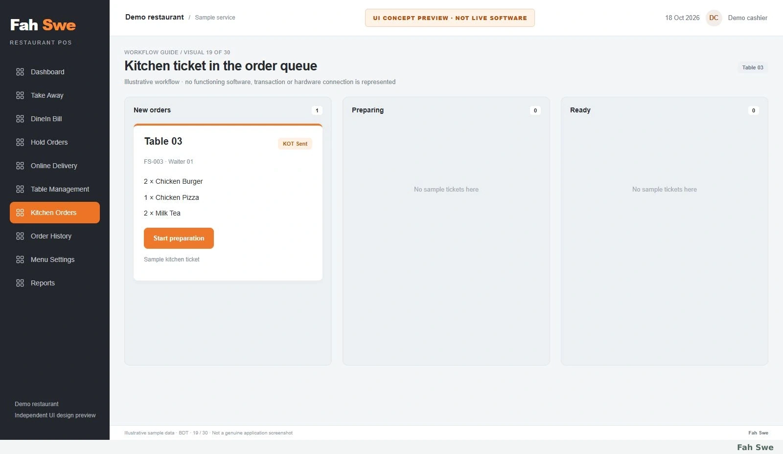Click the Table Management sidebar icon
The width and height of the screenshot is (783, 454).
pyautogui.click(x=20, y=189)
